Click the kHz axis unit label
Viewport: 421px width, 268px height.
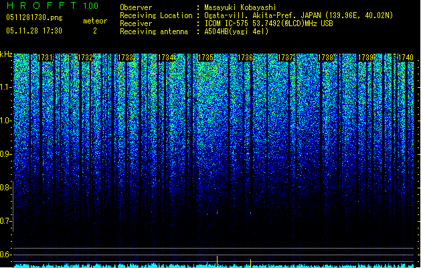click(x=6, y=54)
